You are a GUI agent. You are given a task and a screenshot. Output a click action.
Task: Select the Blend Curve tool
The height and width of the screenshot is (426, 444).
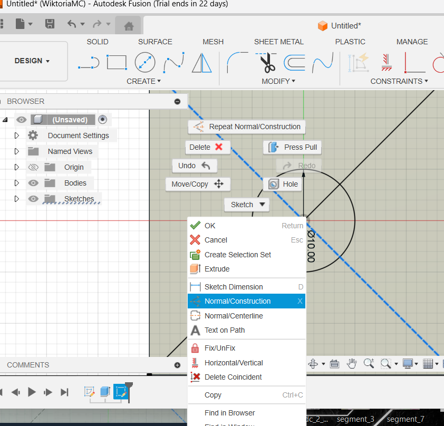(323, 62)
